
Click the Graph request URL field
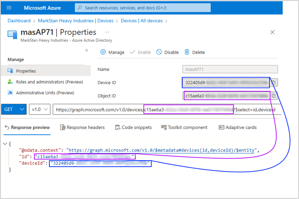coord(167,110)
